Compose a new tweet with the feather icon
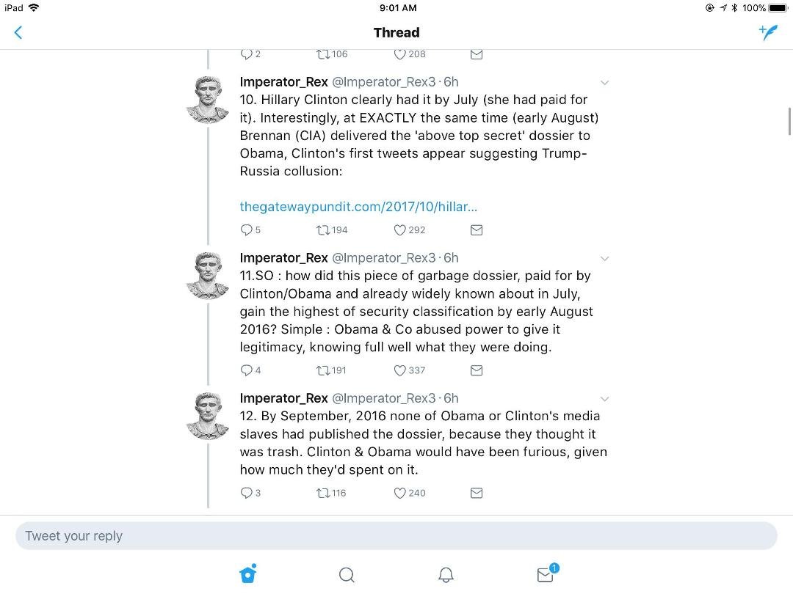This screenshot has height=594, width=793. tap(768, 32)
